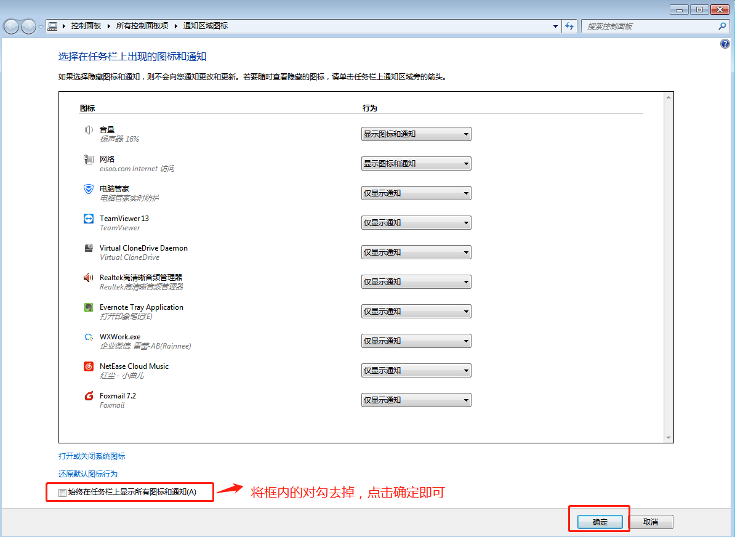Click the Virtual CloneDrive Daemon name
This screenshot has width=735, height=537.
[x=143, y=248]
